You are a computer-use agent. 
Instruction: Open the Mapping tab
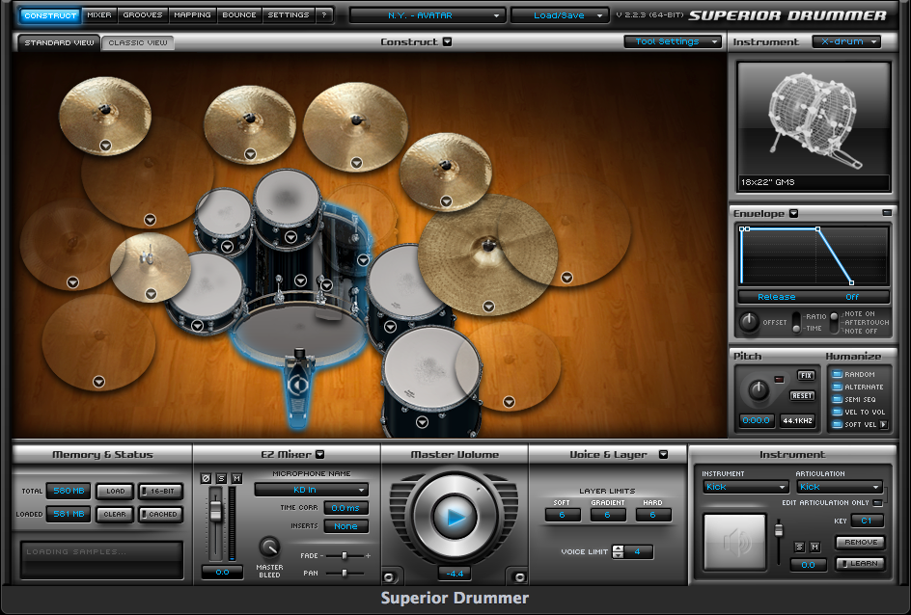pos(192,15)
